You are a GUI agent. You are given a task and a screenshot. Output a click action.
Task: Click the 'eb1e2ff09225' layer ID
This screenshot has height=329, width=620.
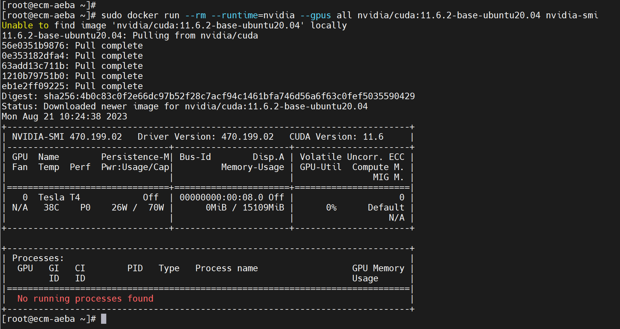(x=33, y=86)
